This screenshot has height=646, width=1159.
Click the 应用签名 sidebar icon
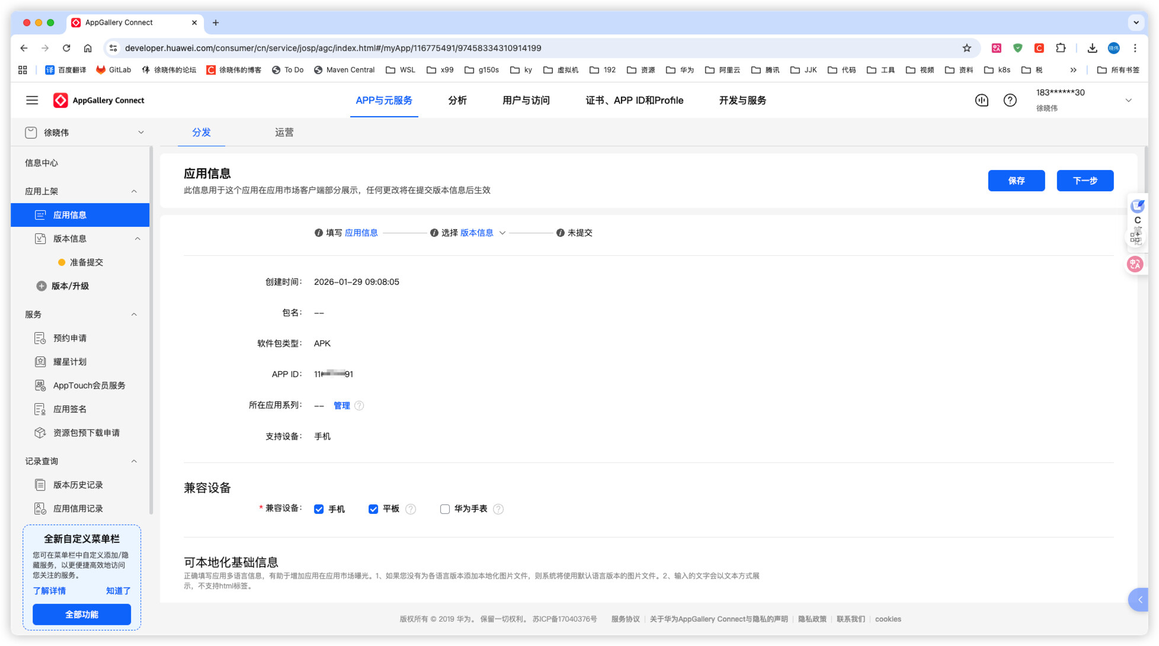(40, 409)
